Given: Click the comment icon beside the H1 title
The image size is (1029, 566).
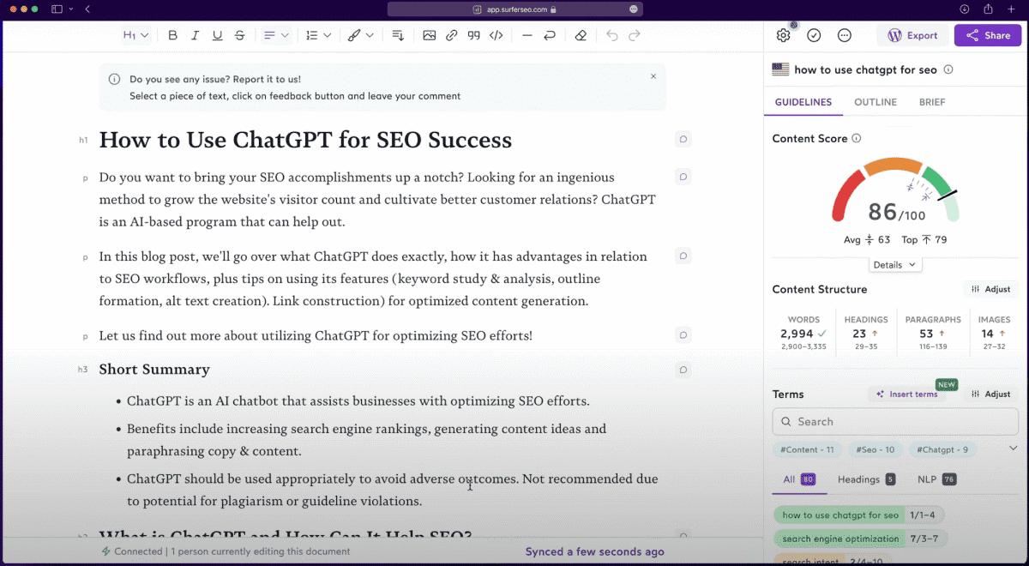Looking at the screenshot, I should tap(683, 139).
